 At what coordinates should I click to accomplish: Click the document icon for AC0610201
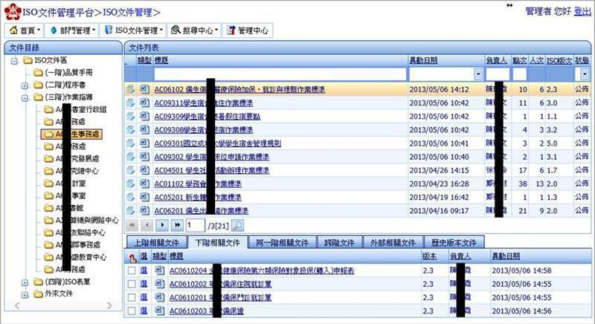(x=160, y=297)
